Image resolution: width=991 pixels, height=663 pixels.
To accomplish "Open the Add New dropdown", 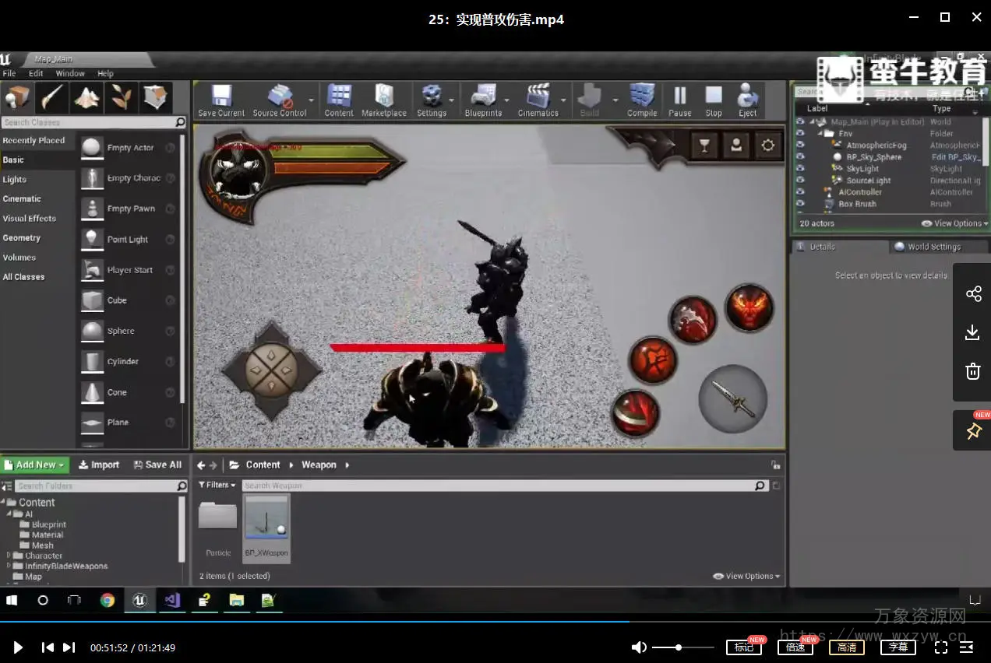I will tap(36, 465).
